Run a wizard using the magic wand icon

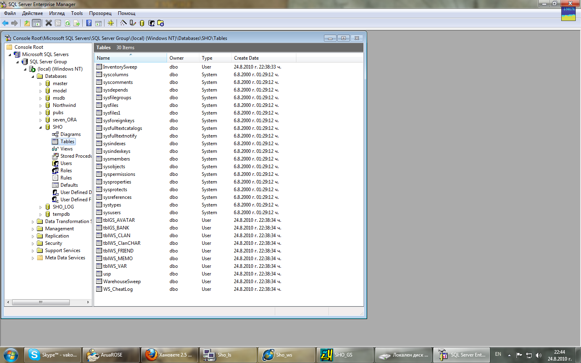(123, 23)
